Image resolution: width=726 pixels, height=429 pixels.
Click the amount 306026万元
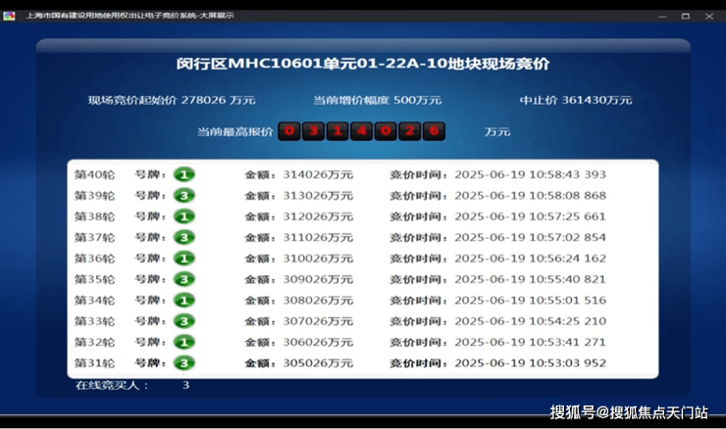[x=318, y=342]
